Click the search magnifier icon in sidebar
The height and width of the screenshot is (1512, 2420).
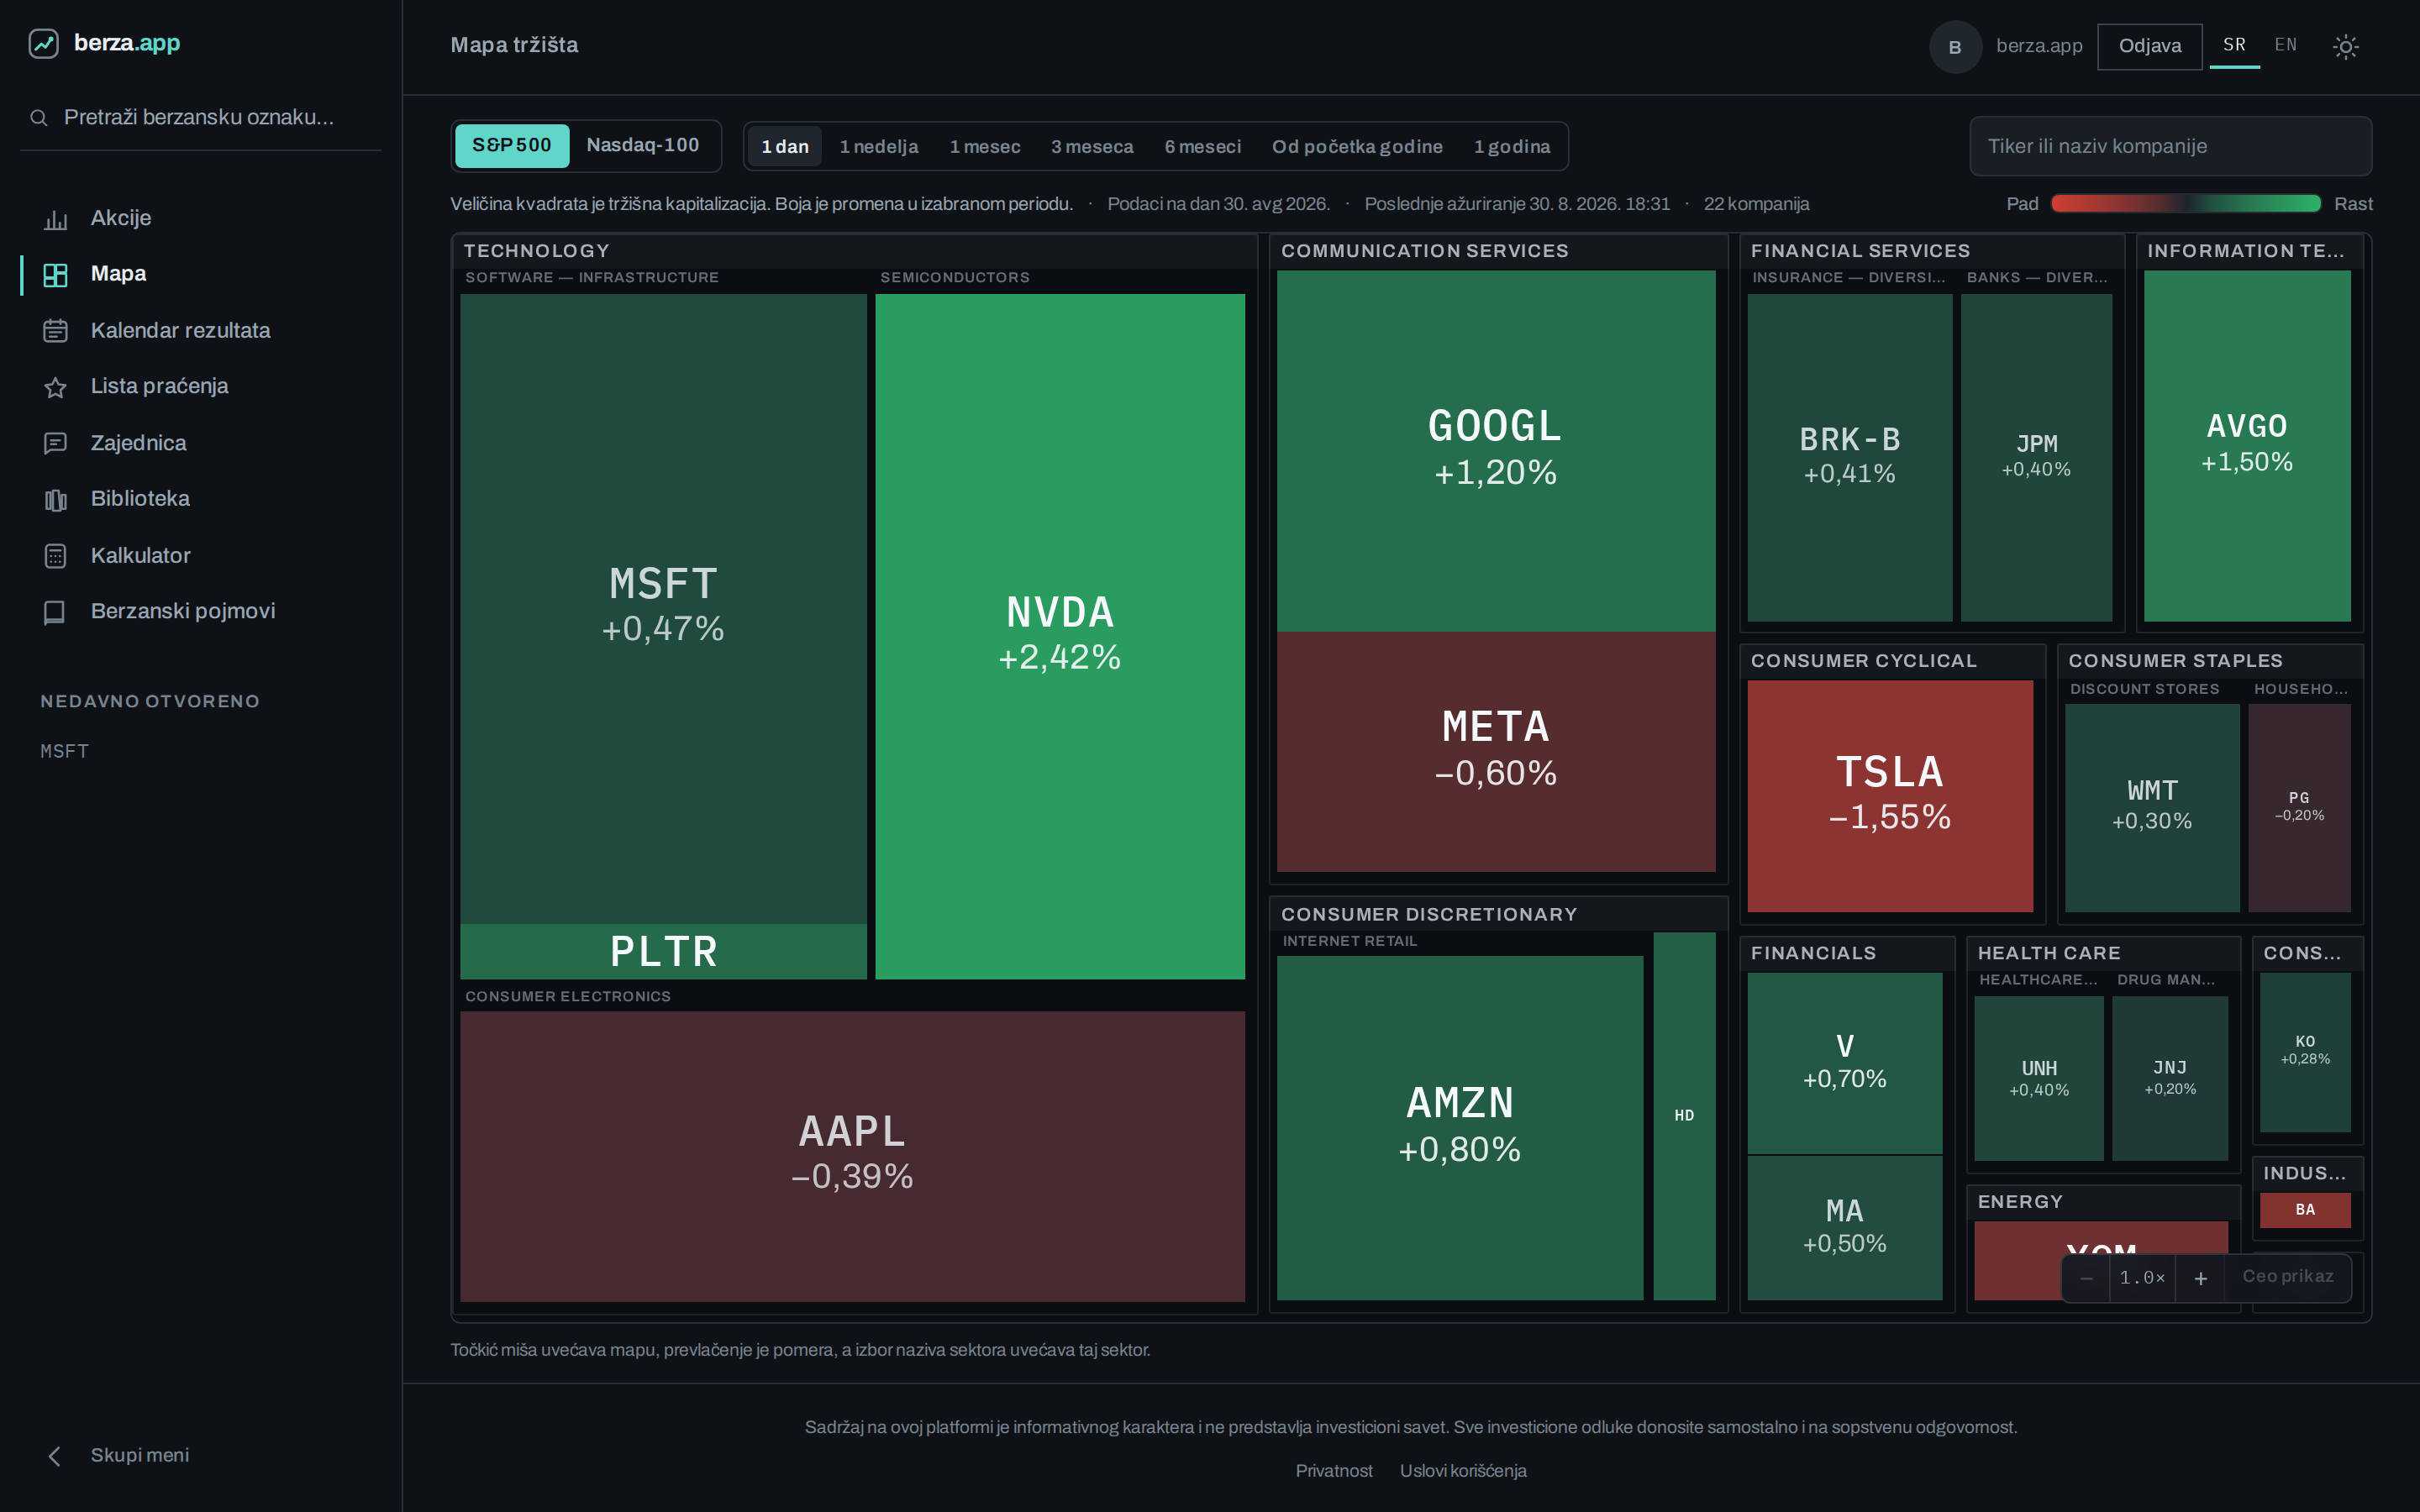point(39,118)
